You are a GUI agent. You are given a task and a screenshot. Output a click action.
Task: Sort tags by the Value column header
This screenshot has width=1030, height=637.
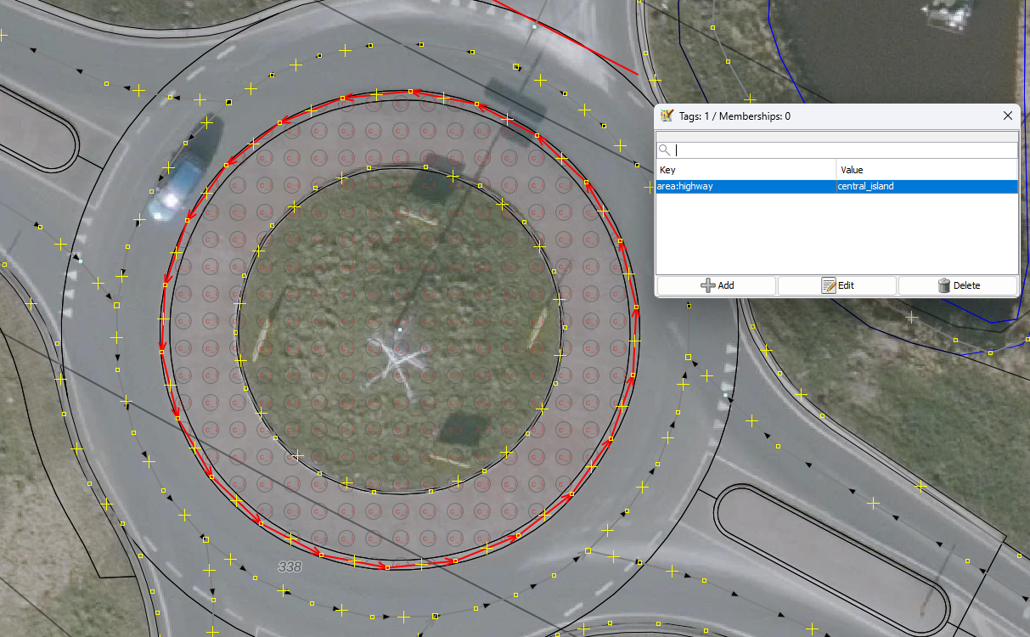[x=926, y=170]
